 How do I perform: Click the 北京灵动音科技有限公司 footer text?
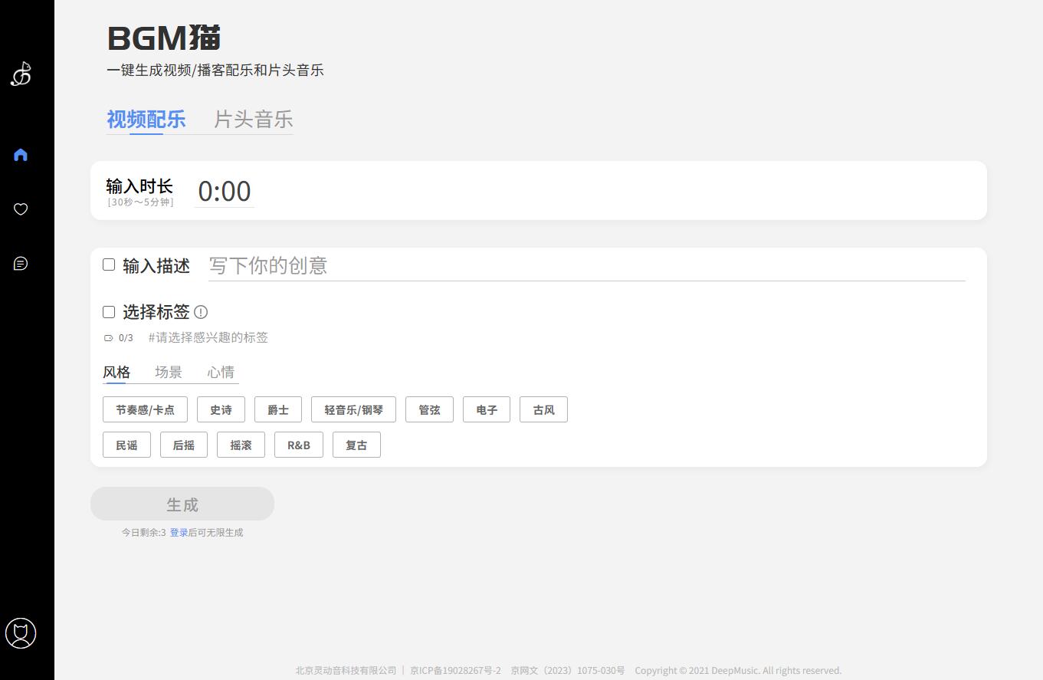coord(346,671)
